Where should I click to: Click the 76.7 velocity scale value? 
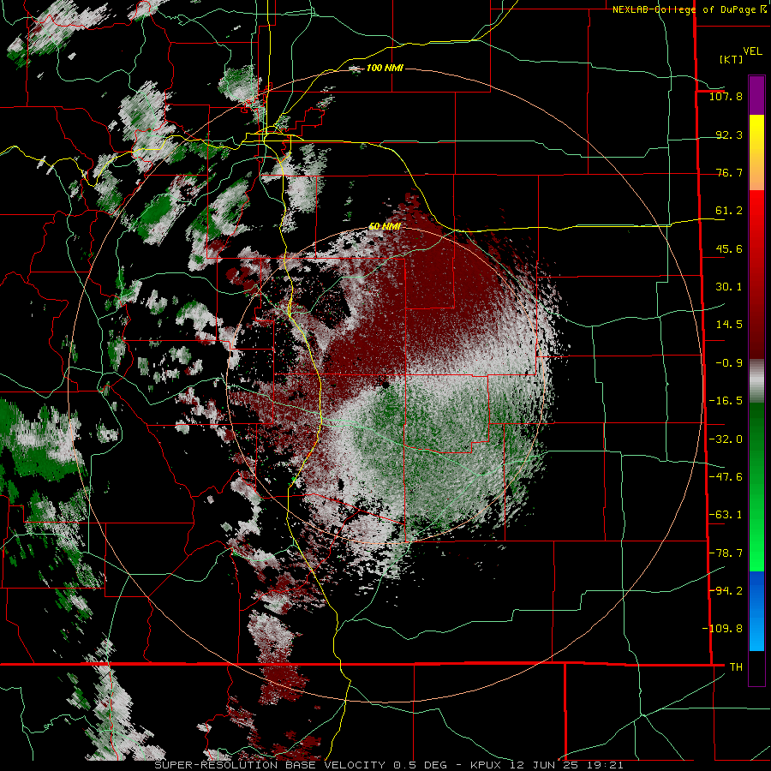pos(729,172)
